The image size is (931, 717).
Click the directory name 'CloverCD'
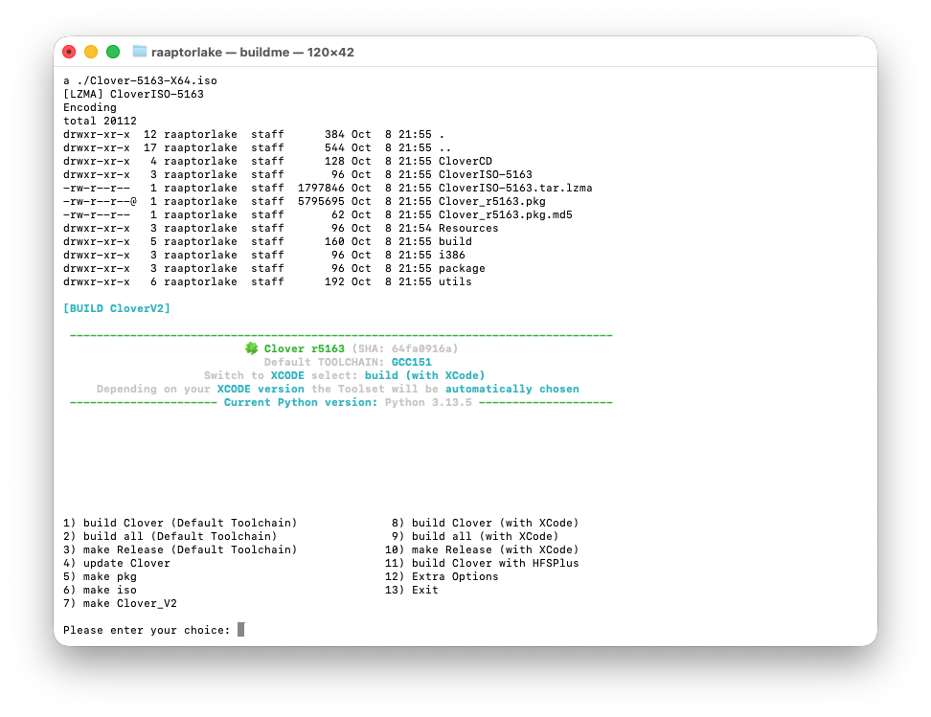[465, 162]
